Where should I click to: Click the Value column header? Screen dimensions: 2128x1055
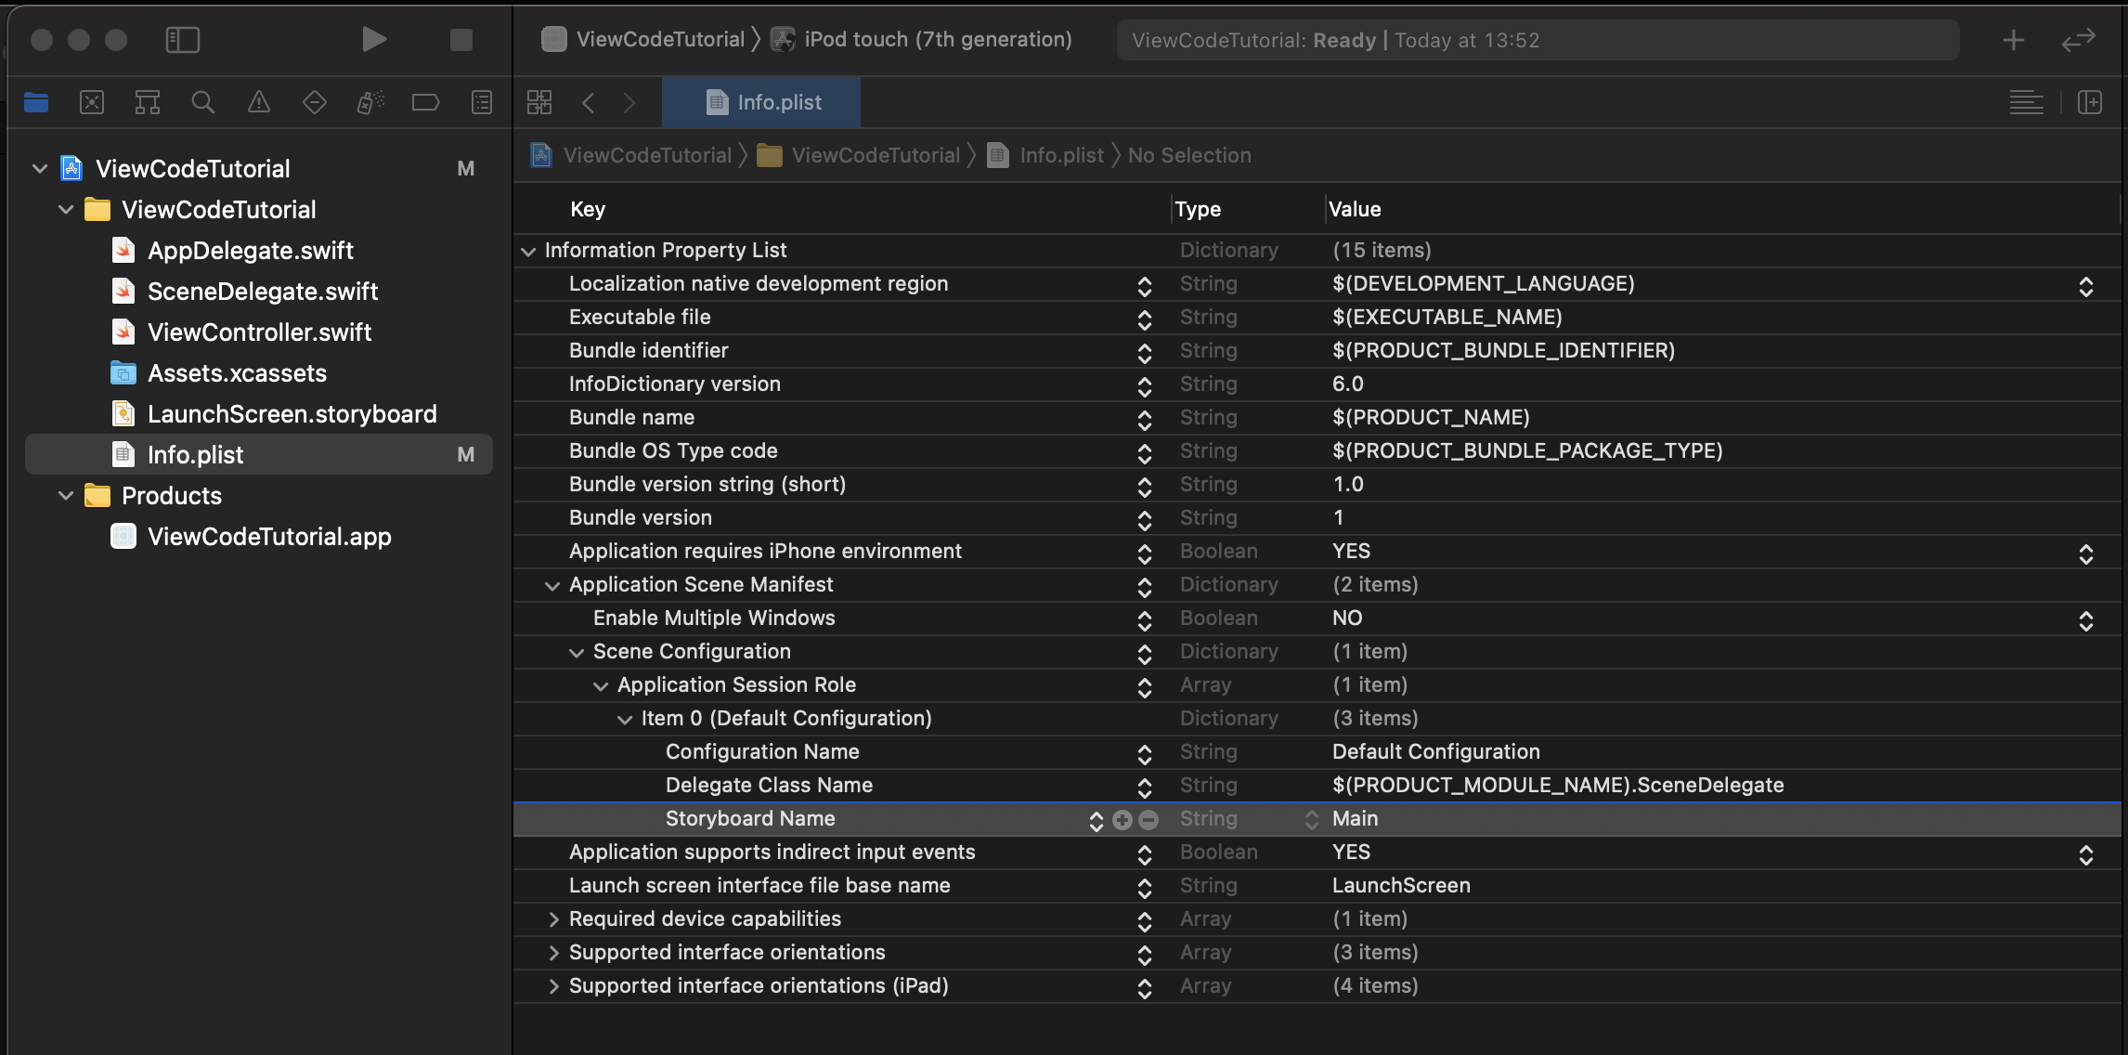[x=1355, y=210]
